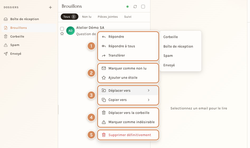250x148 pixels.
Task: Check the Atelier Démo SA email checkbox
Action: coord(62,29)
